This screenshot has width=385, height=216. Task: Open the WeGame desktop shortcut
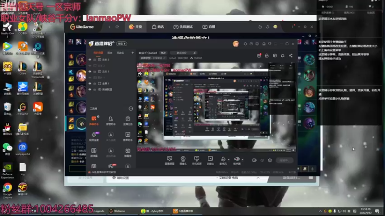coord(23,109)
